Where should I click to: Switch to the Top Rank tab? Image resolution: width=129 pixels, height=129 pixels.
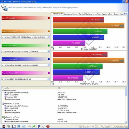82,14
